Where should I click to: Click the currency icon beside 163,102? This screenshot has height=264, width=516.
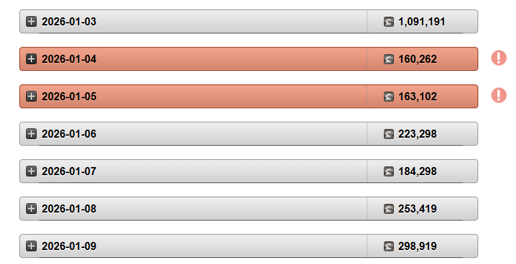pyautogui.click(x=389, y=96)
